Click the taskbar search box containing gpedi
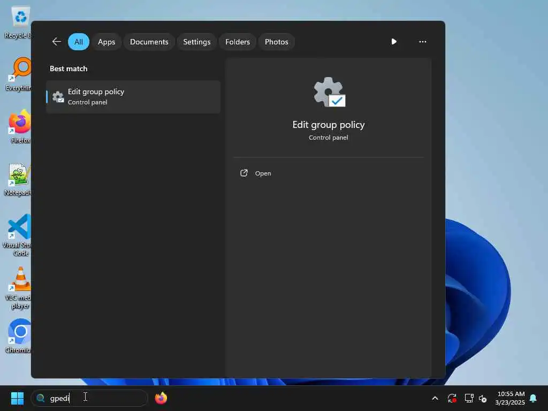This screenshot has width=548, height=411. pos(89,398)
